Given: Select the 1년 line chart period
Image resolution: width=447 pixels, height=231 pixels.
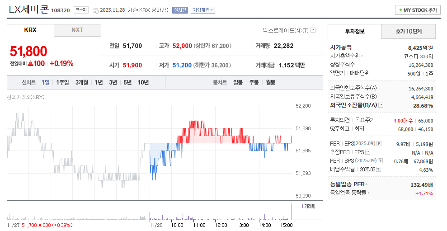Looking at the screenshot, I should click(99, 82).
